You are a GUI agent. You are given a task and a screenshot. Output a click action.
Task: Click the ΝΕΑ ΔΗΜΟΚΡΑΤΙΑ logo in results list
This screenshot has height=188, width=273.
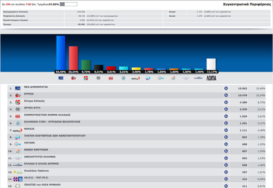click(18, 88)
